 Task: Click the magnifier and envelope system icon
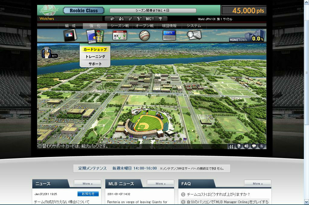pos(194,35)
